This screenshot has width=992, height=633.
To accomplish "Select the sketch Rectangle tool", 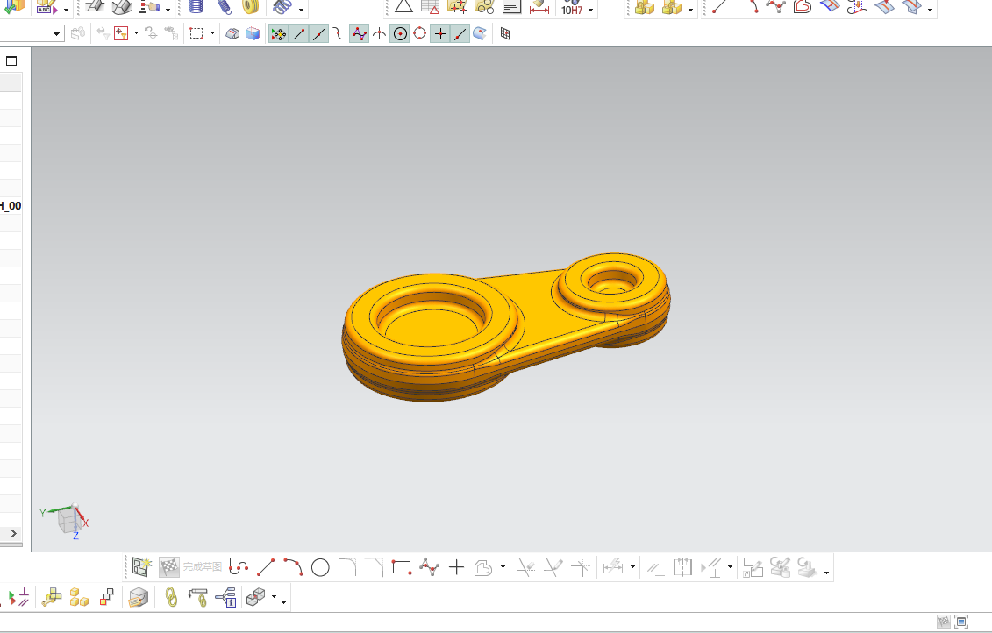I will 402,567.
